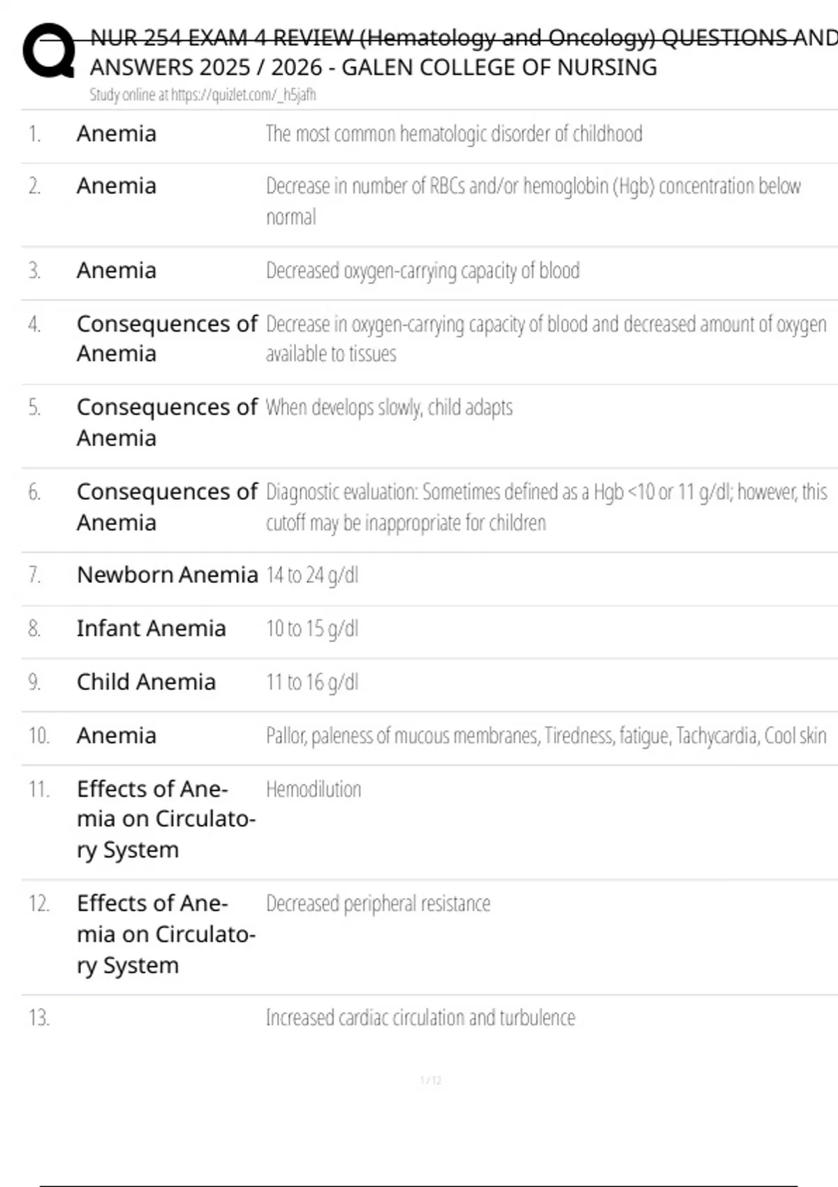
Task: Select the "Newborn Anemia" term
Action: click(168, 575)
